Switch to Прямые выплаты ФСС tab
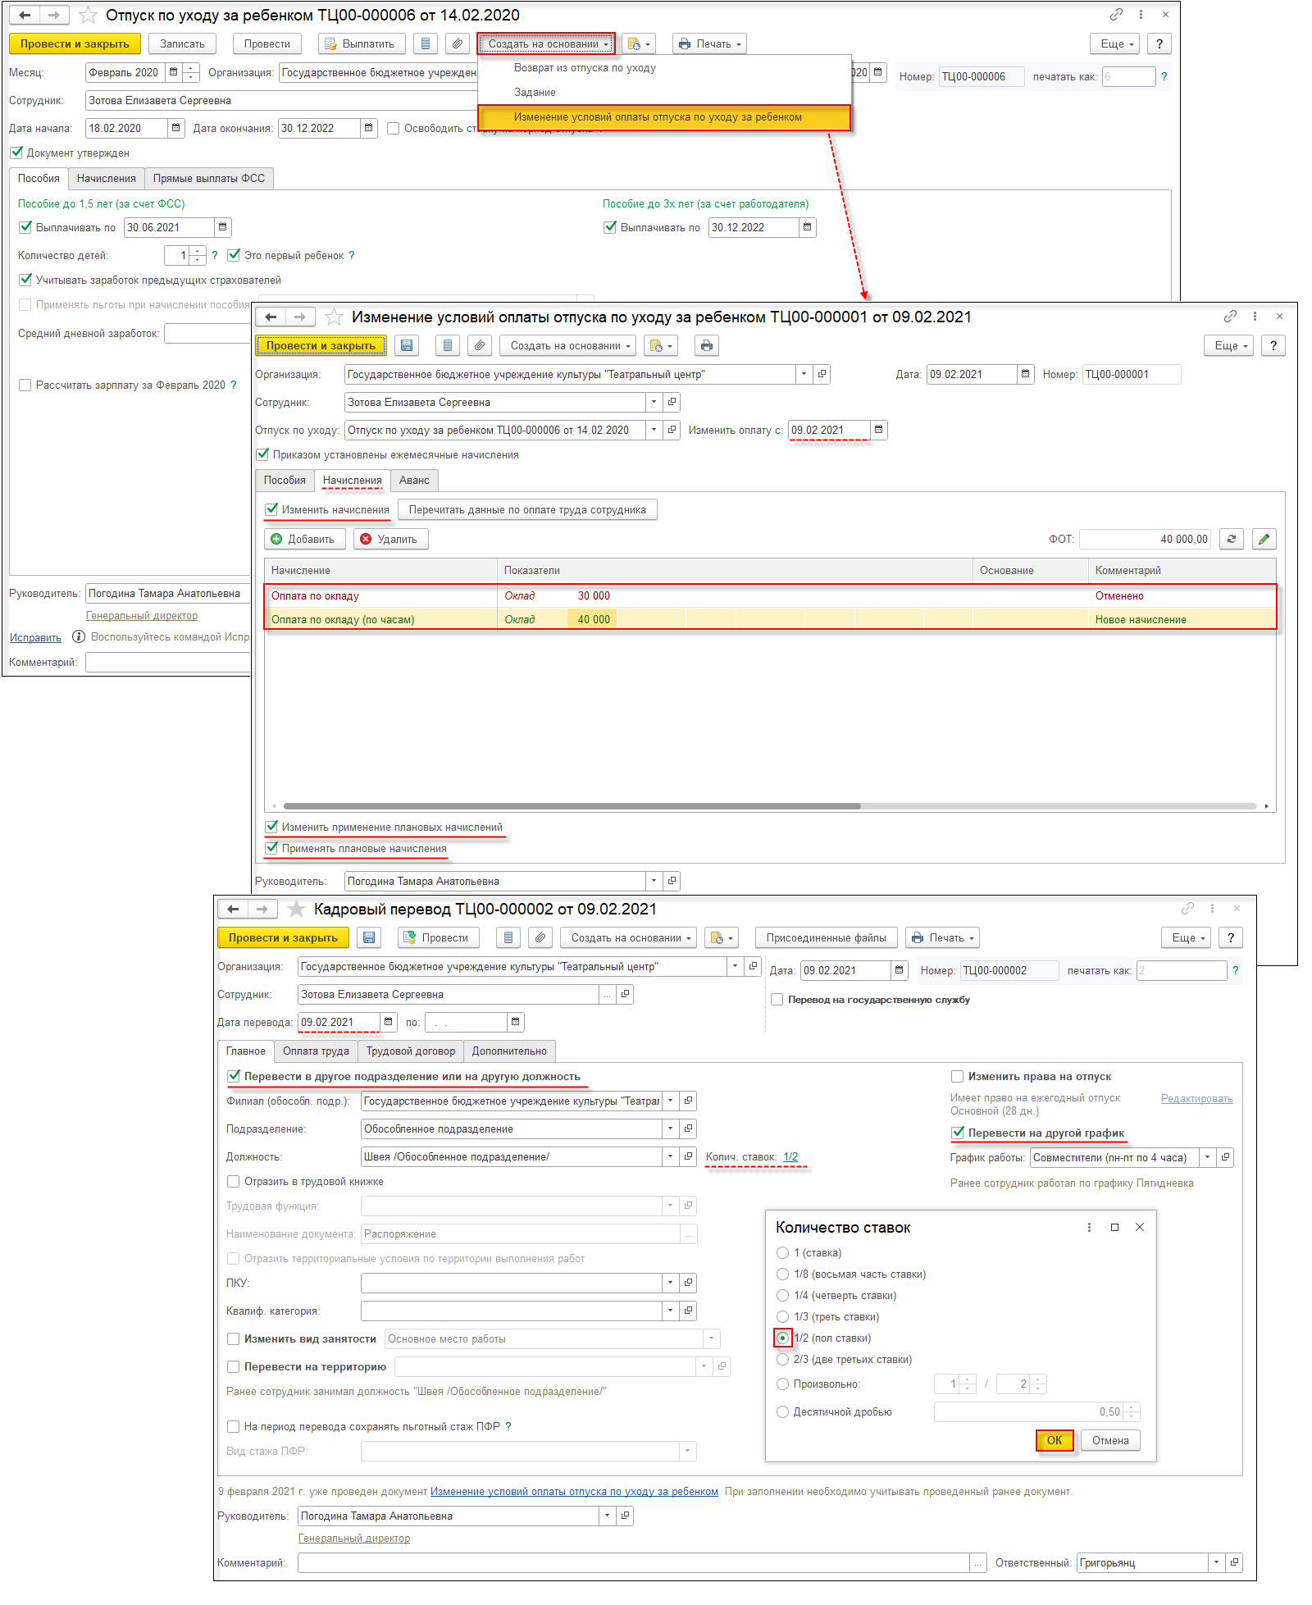1312x1605 pixels. [x=209, y=178]
